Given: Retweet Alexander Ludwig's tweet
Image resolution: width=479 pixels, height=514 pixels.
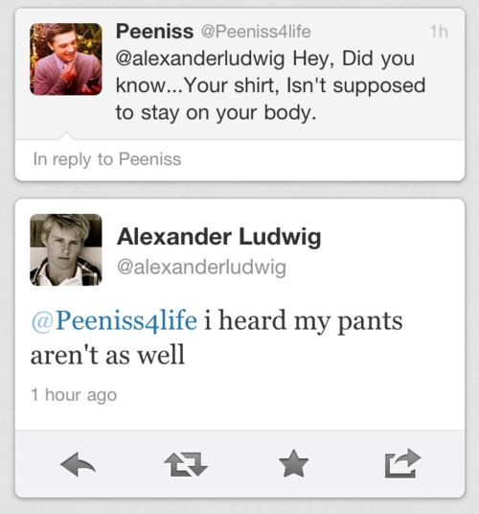Looking at the screenshot, I should click(186, 464).
